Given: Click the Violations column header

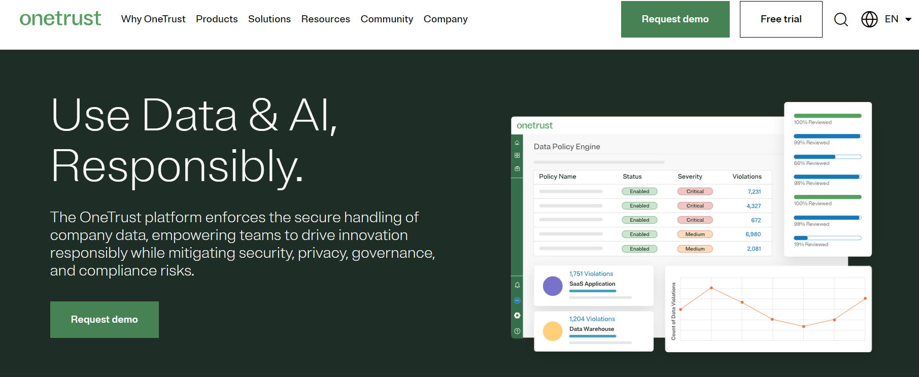Looking at the screenshot, I should pyautogui.click(x=747, y=177).
